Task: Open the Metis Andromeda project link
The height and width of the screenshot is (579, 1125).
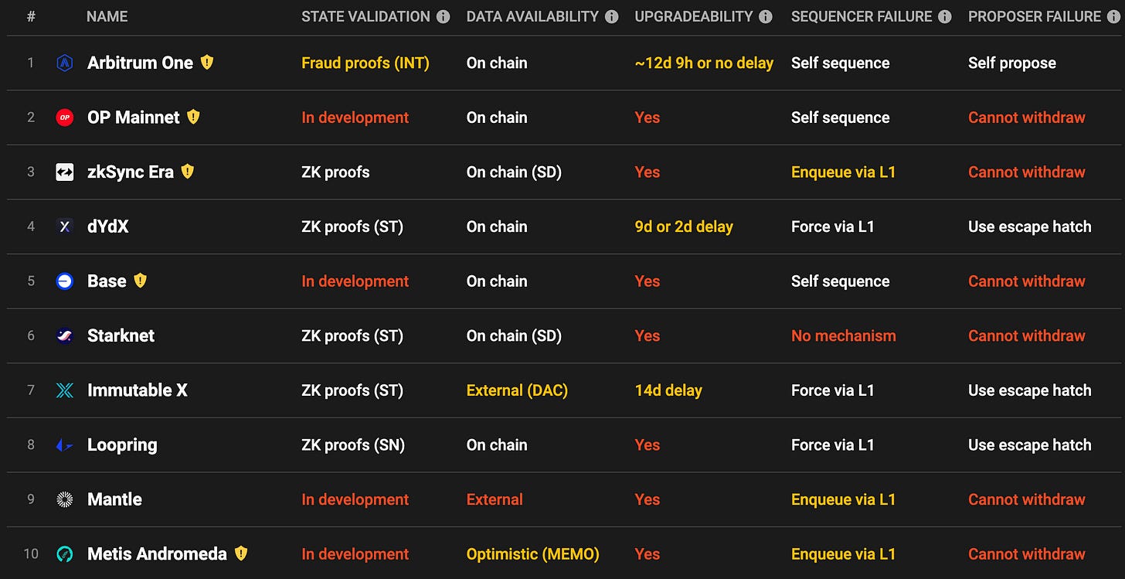Action: click(x=157, y=554)
